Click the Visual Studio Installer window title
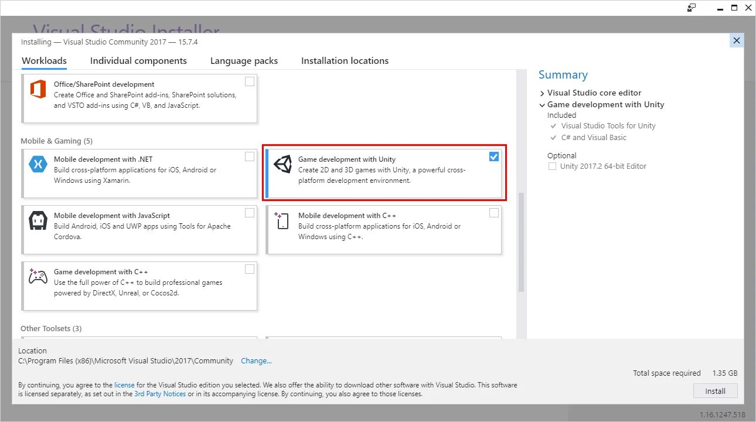The height and width of the screenshot is (422, 756). click(126, 28)
